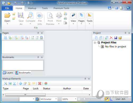Select the No files in project item

point(115,46)
